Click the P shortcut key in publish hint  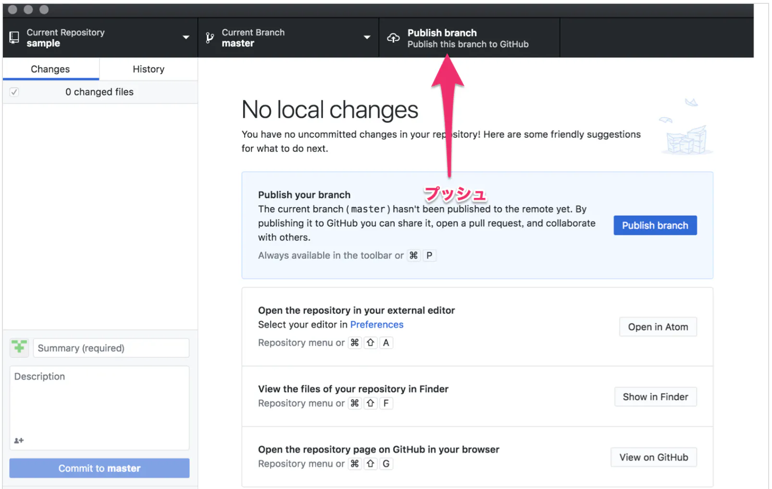[429, 256]
